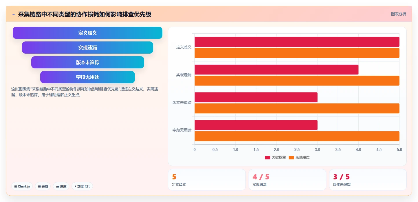Viewport: 418px width, 202px height.
Task: Select the 版本未追踪 funnel bar
Action: tap(88, 62)
